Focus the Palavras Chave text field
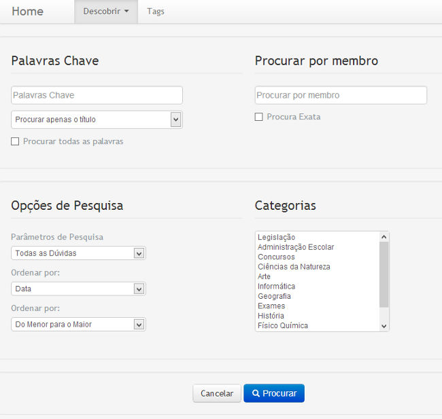 pos(97,95)
